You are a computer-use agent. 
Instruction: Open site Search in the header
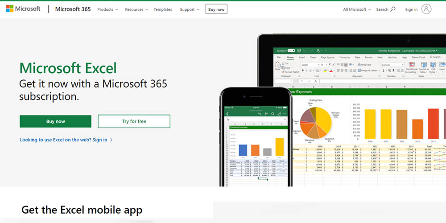tap(386, 9)
